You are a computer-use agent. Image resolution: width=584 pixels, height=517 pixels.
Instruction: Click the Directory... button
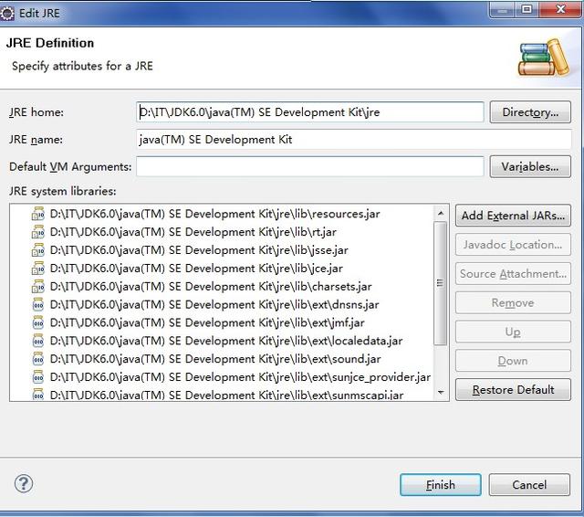pyautogui.click(x=530, y=112)
